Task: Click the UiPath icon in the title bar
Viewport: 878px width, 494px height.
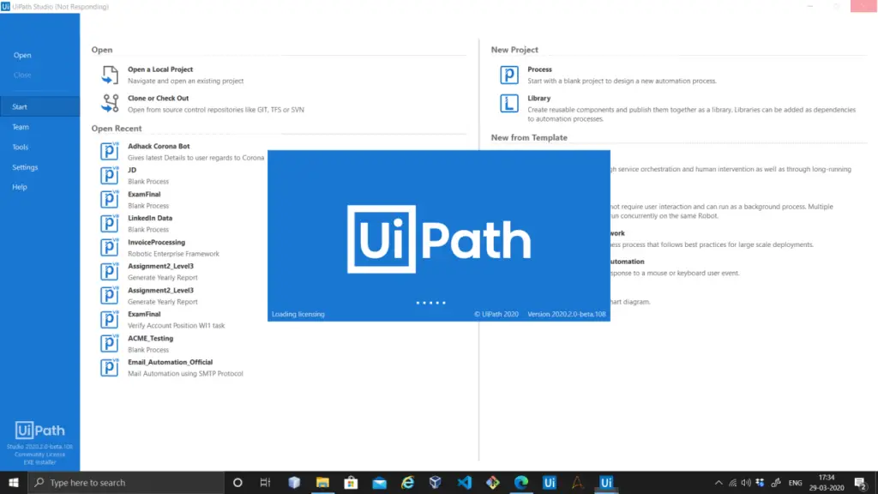Action: (x=6, y=7)
